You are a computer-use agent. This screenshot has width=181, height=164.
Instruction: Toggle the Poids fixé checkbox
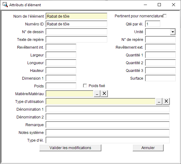coord(85,86)
